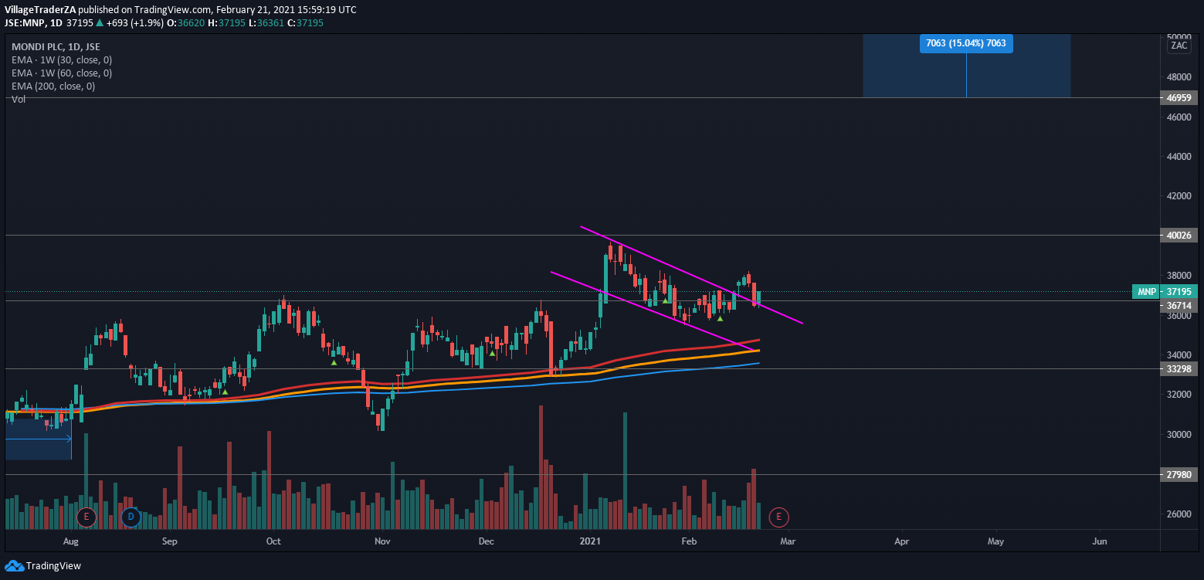Click the TradingView cloud logo
Screen dimensions: 1204x580
14,565
